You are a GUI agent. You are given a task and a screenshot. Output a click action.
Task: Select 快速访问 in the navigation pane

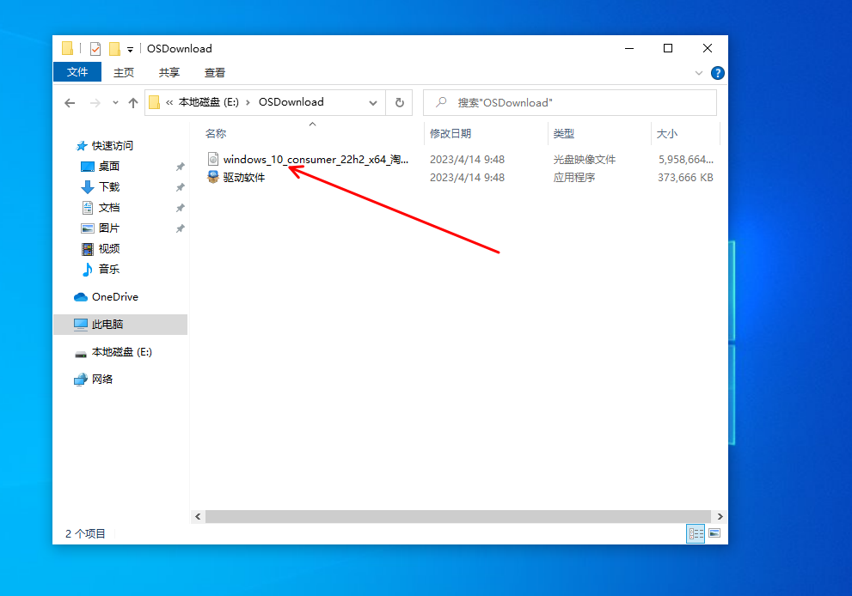click(112, 145)
